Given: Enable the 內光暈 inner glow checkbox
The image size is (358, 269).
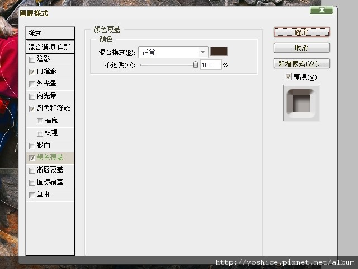Looking at the screenshot, I should tap(32, 96).
